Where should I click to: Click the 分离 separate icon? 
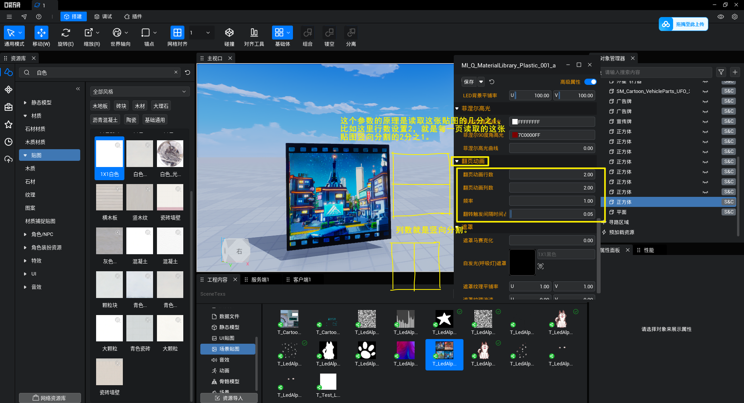pos(351,33)
